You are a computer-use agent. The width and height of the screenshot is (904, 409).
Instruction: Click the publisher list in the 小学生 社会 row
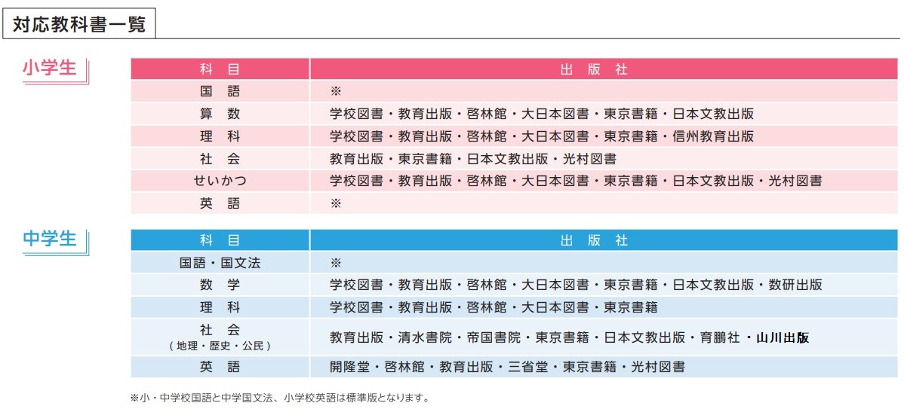coord(473,159)
